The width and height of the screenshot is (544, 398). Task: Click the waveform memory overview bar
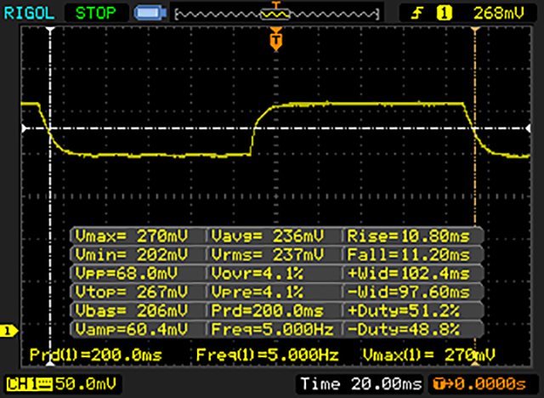coord(274,14)
